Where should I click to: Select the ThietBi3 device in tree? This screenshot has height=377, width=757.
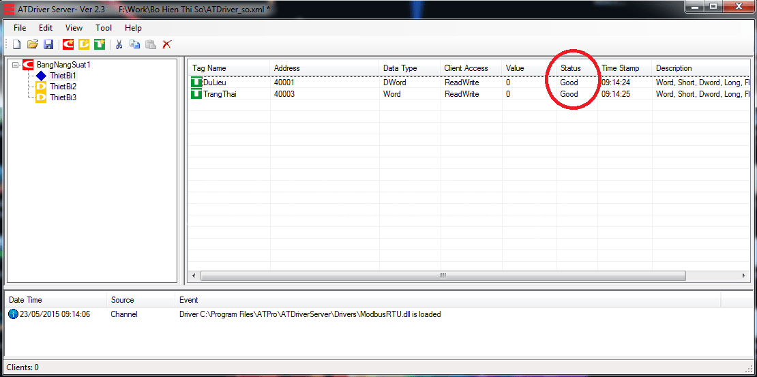[x=63, y=97]
